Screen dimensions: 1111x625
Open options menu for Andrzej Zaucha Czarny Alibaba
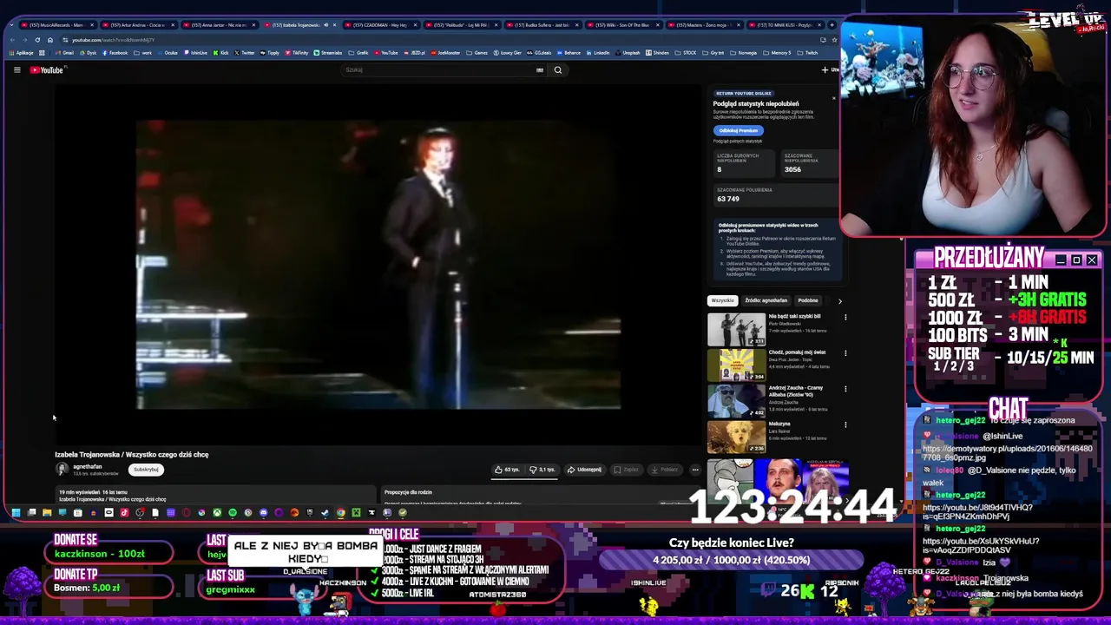(x=845, y=389)
